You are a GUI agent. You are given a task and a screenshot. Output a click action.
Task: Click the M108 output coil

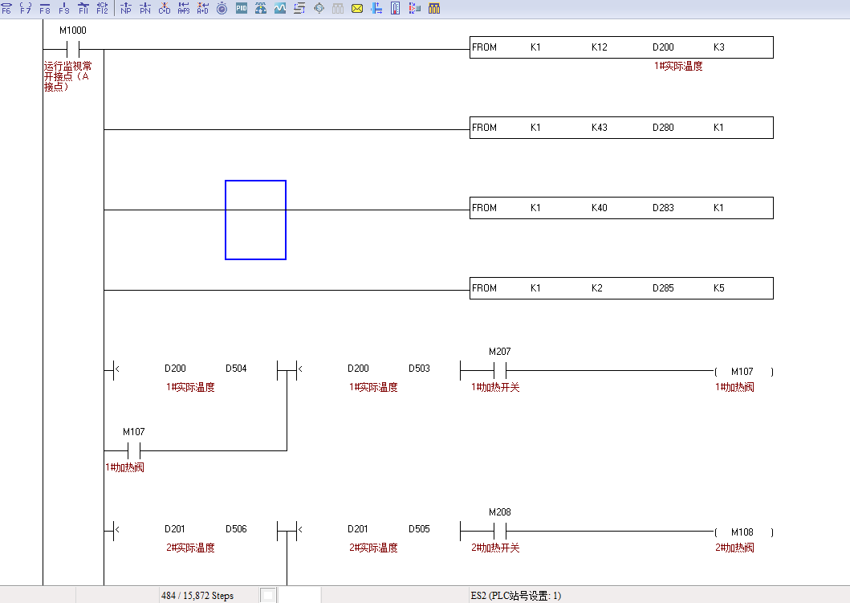(x=742, y=532)
